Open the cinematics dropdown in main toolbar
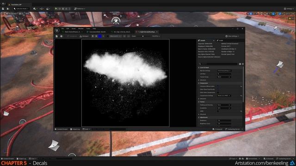296x166 pixels. (48, 9)
